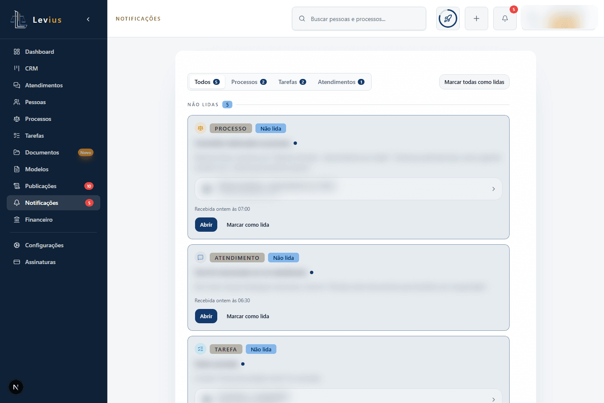The height and width of the screenshot is (403, 604).
Task: Click Não lida badge on TAREFA card
Action: [x=261, y=349]
